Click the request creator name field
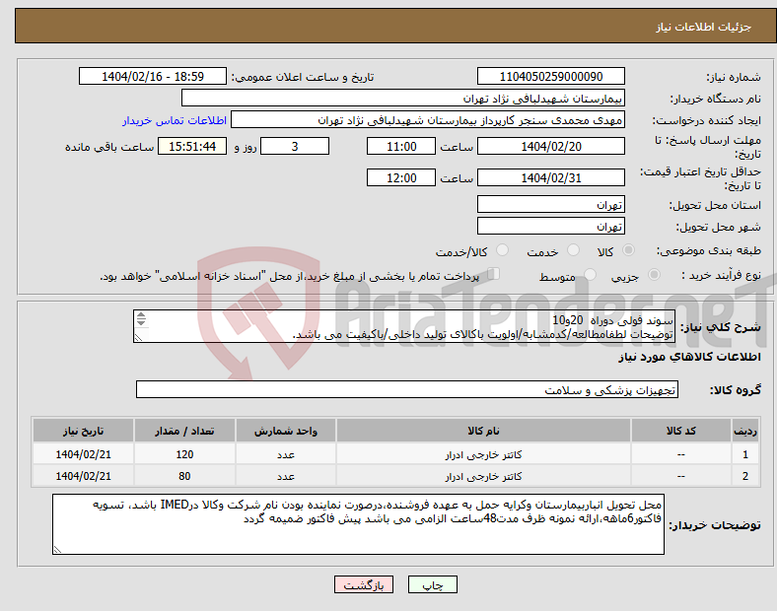The width and height of the screenshot is (777, 611). pyautogui.click(x=428, y=120)
